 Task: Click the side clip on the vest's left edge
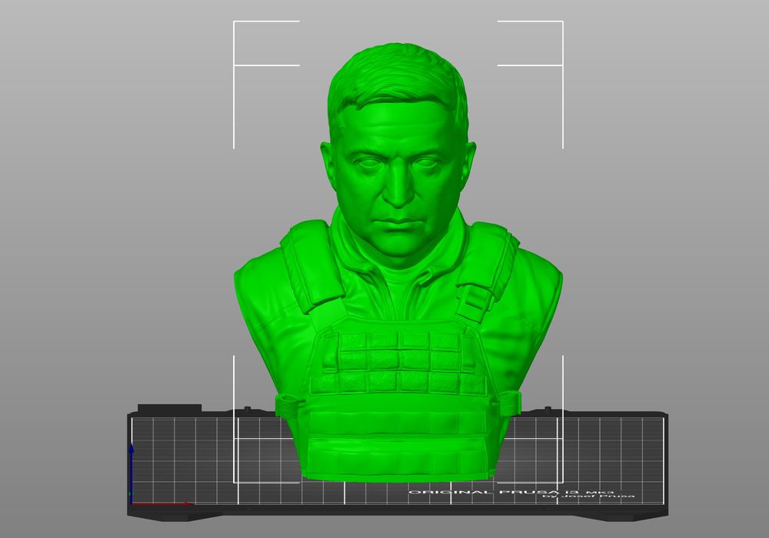[x=286, y=405]
